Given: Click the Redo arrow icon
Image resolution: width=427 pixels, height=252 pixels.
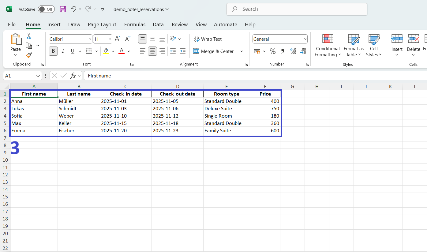Looking at the screenshot, I should 88,9.
